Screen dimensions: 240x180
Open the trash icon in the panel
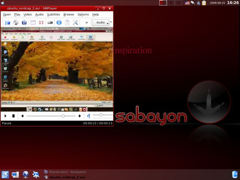(235, 175)
